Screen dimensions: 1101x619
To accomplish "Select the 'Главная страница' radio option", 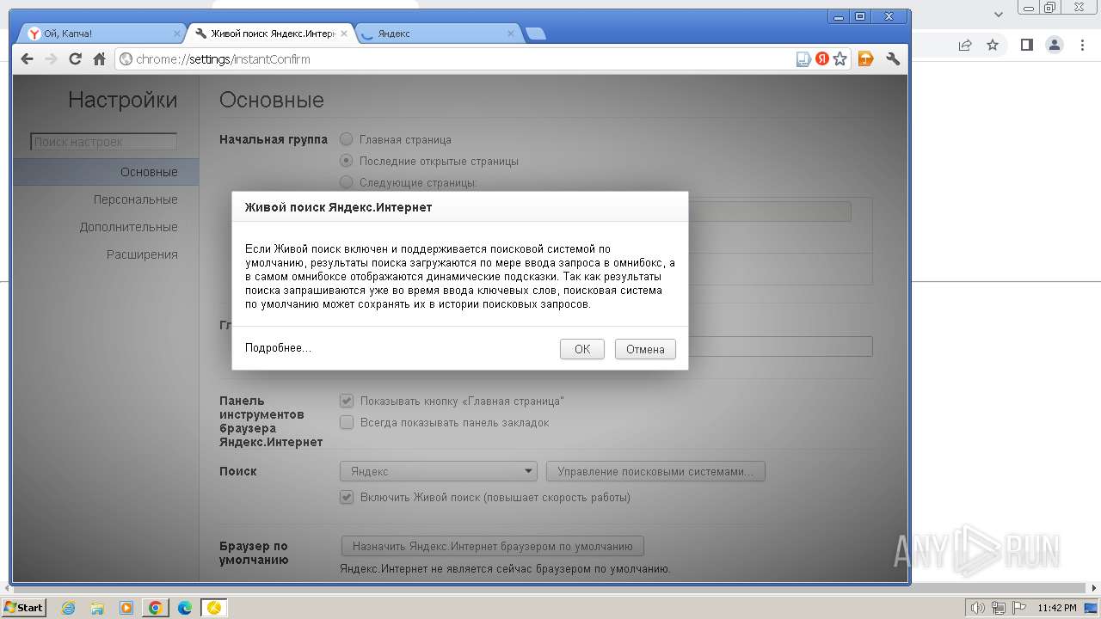I will click(x=347, y=139).
